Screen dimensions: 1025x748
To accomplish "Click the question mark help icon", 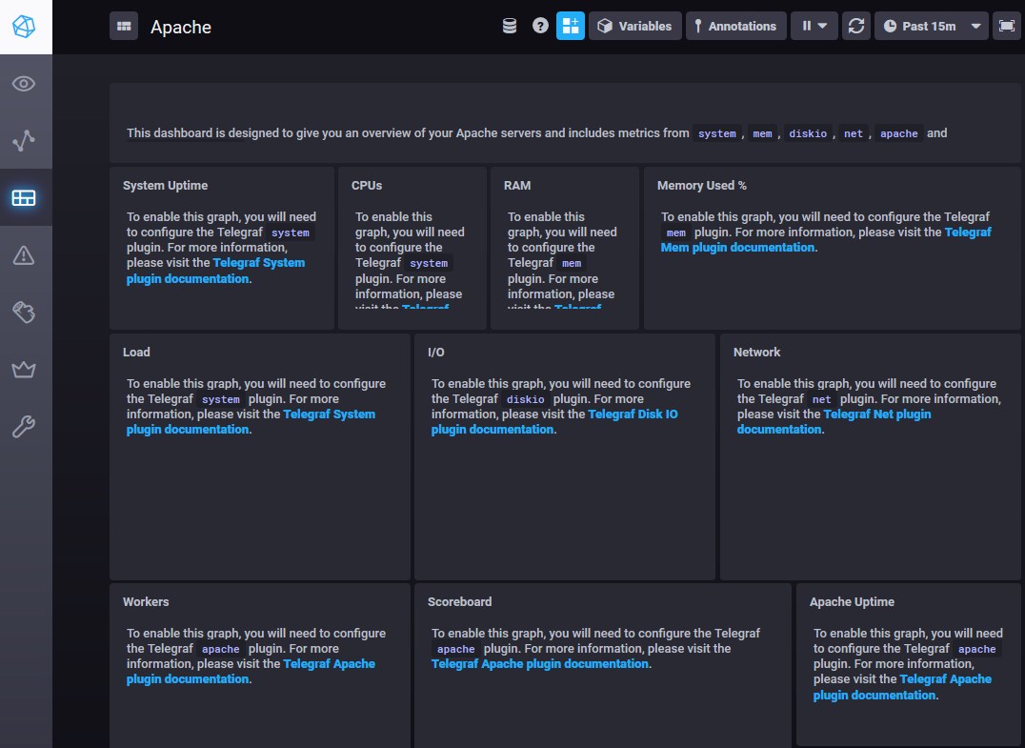I will pyautogui.click(x=540, y=26).
